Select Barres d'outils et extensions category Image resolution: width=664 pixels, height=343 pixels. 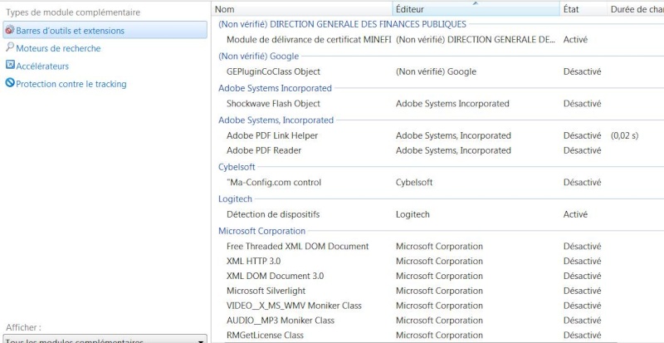click(105, 30)
